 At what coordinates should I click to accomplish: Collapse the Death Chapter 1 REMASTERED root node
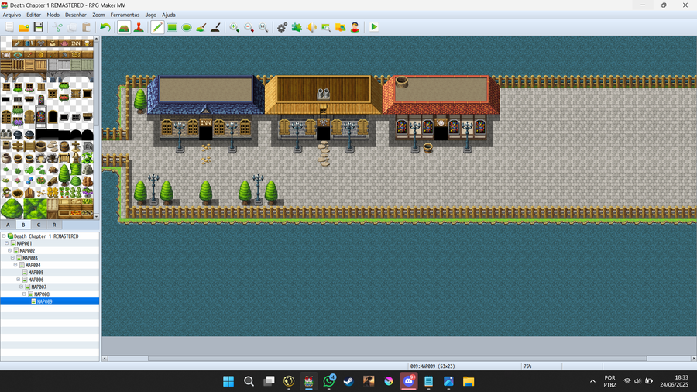4,236
